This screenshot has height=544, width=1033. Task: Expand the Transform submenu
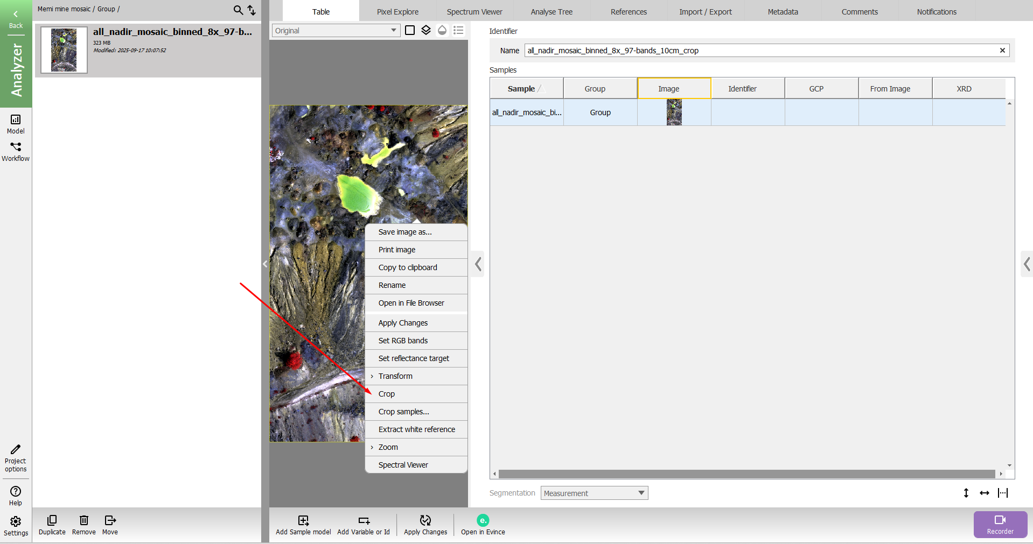395,376
